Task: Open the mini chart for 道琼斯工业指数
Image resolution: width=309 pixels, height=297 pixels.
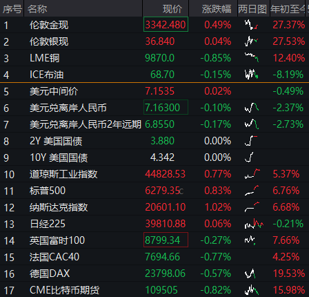Action: 252,174
